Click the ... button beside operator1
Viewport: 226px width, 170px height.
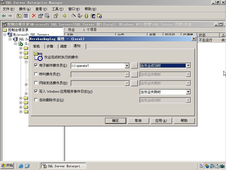click(134, 66)
